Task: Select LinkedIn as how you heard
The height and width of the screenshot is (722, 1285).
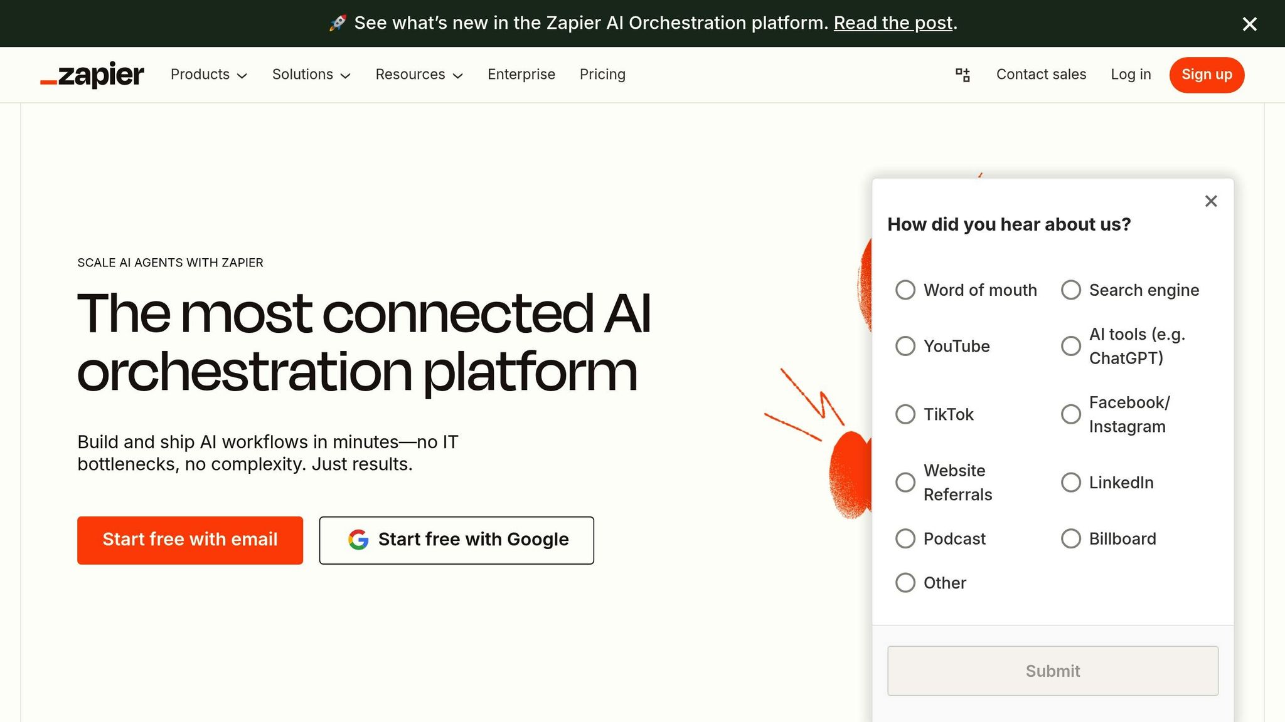Action: point(1070,483)
